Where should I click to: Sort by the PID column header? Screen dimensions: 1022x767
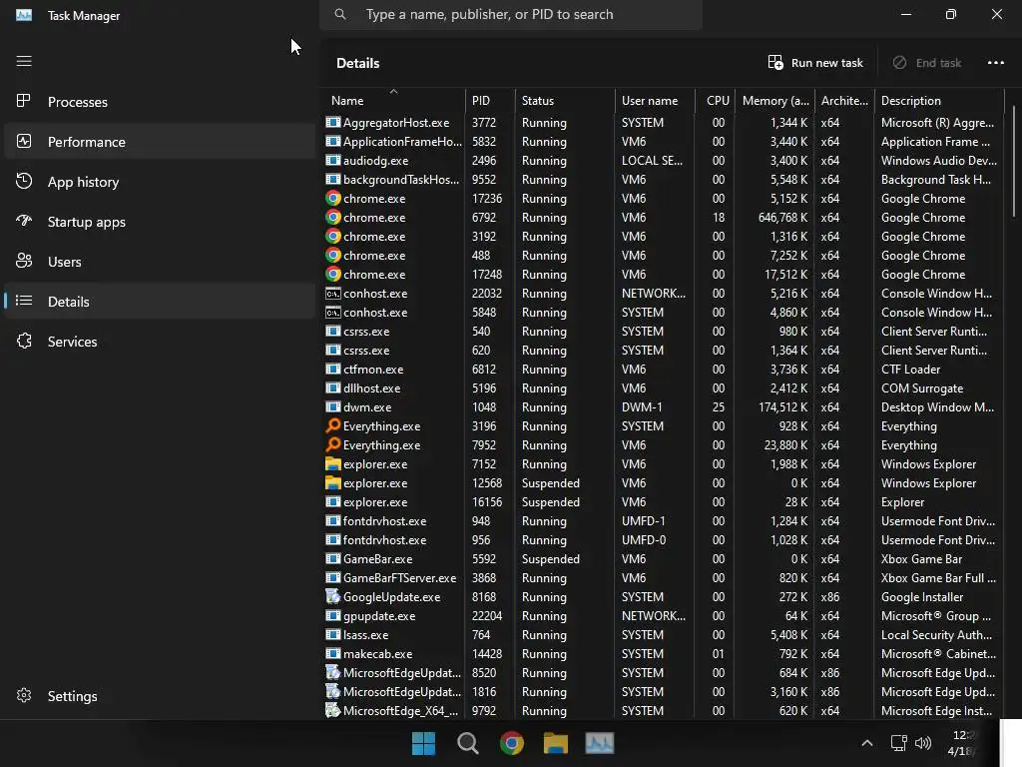coord(490,101)
